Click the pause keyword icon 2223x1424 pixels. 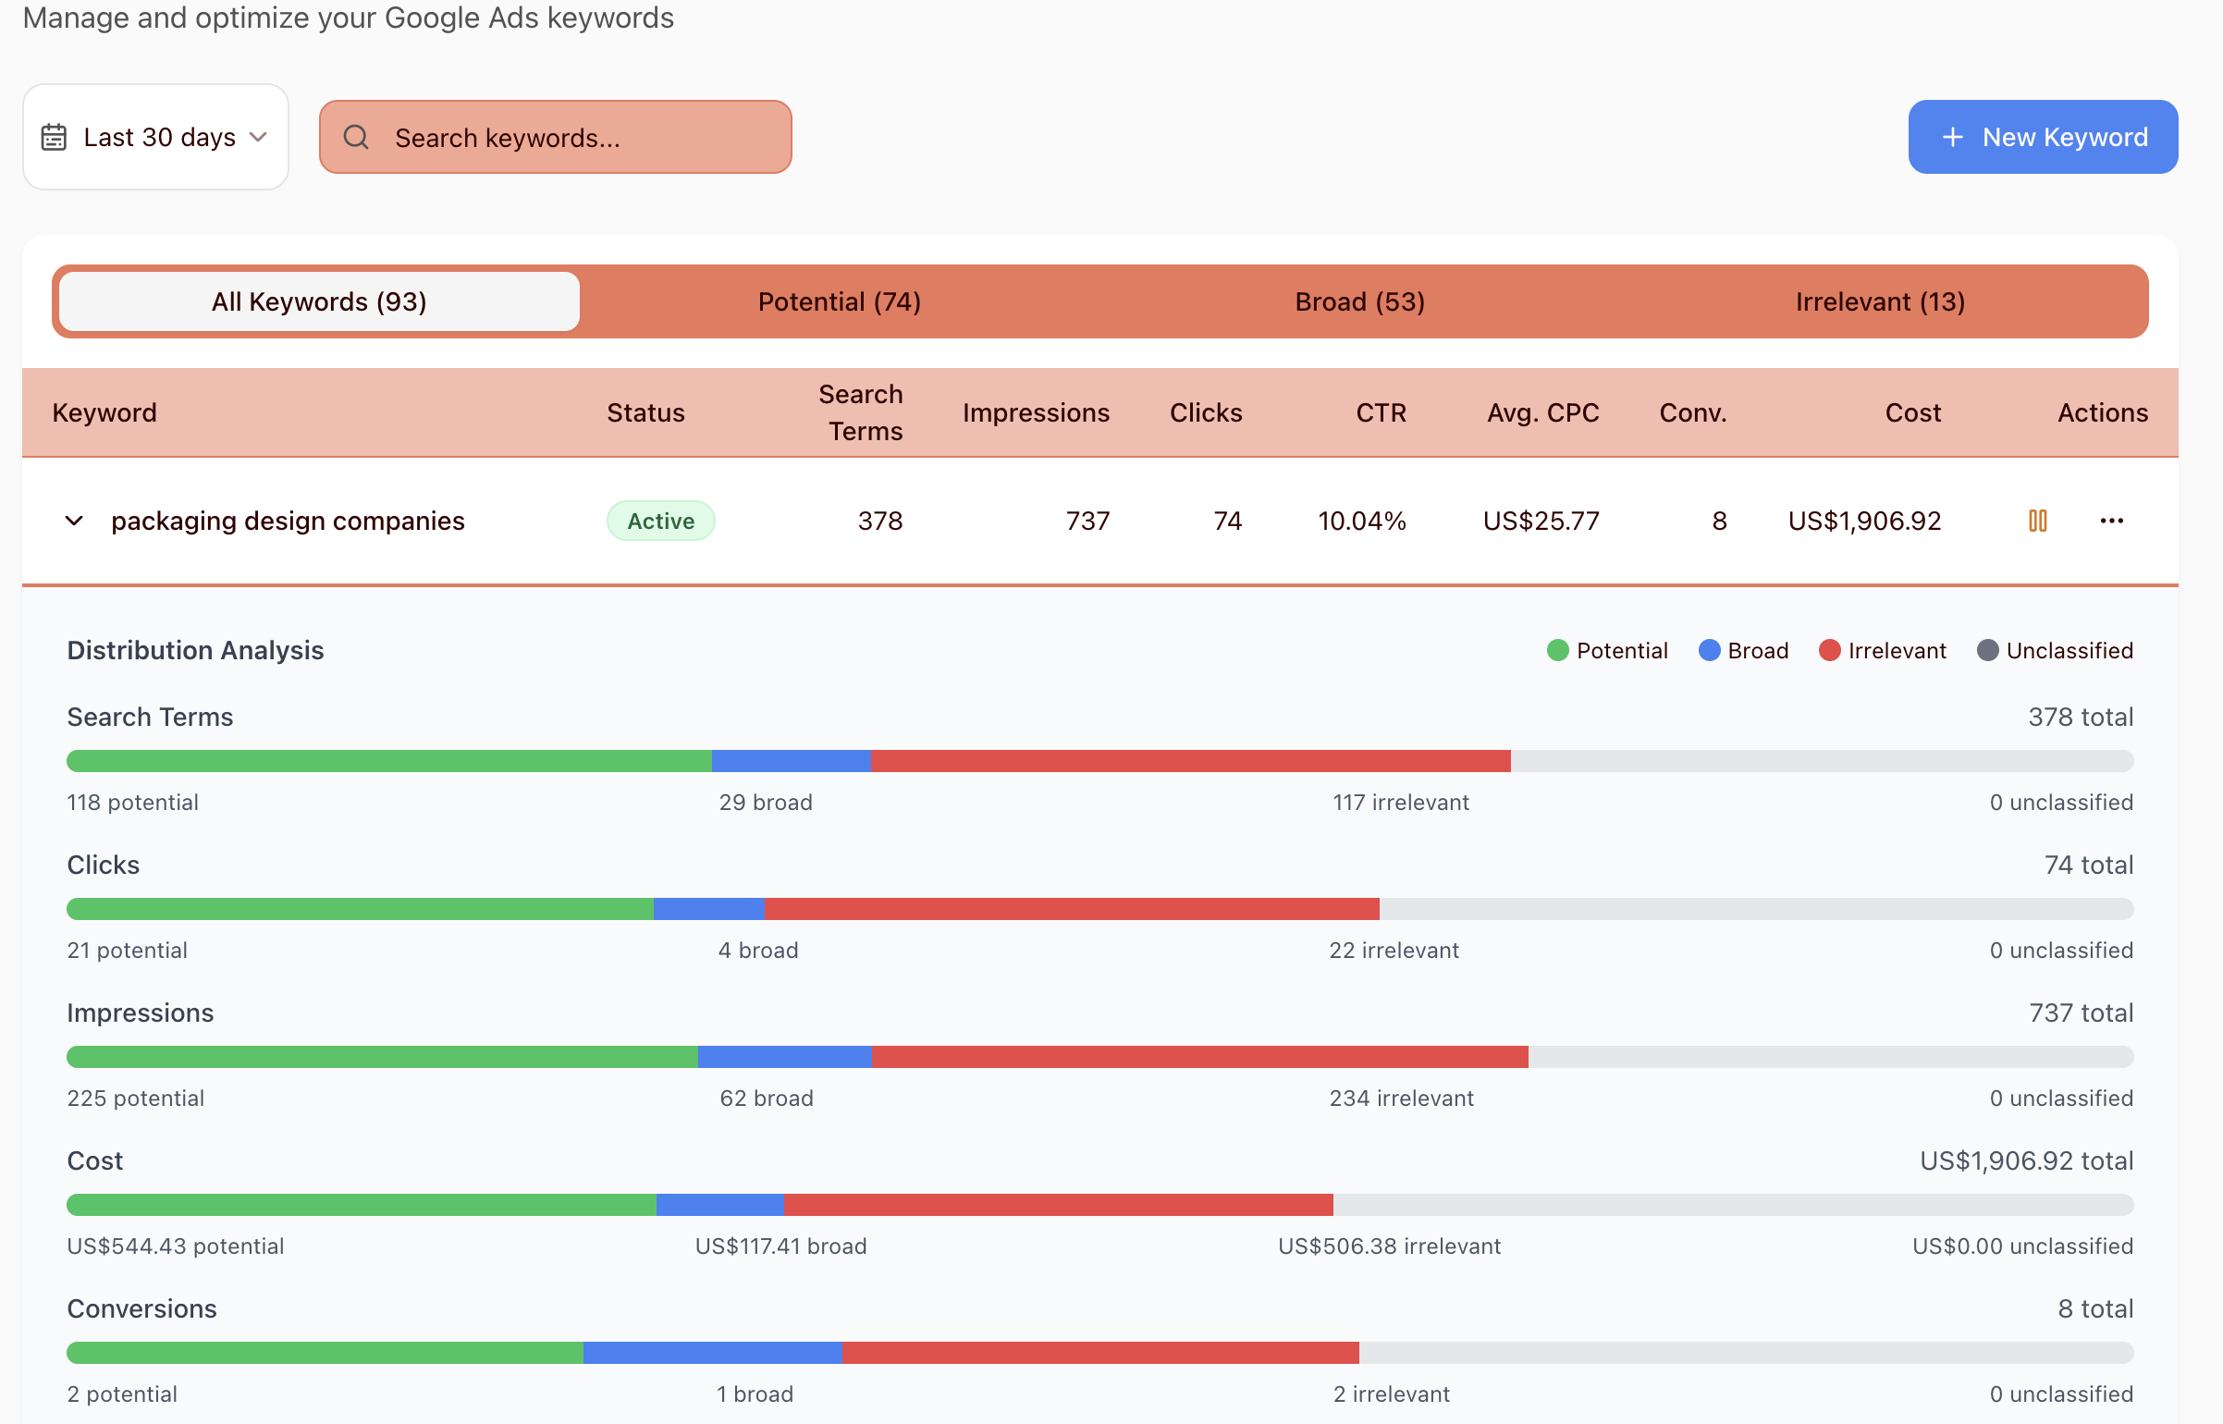coord(2037,521)
